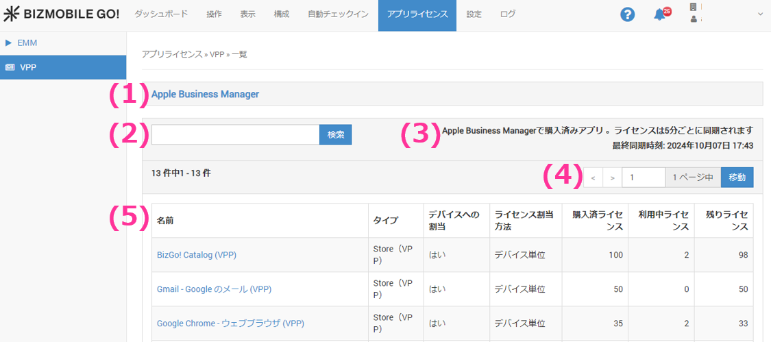Select the アプリライセンス tab
Screen dimensions: 771x342
click(x=417, y=14)
